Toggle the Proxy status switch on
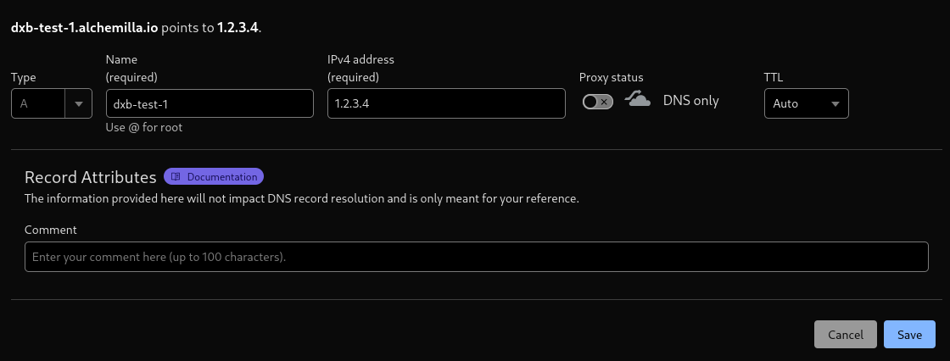Image resolution: width=950 pixels, height=361 pixels. click(597, 102)
